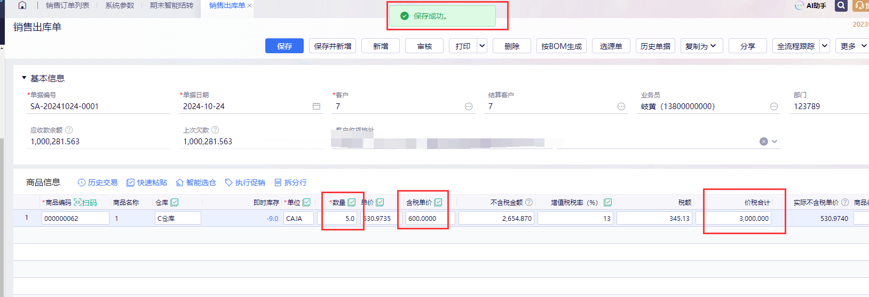This screenshot has height=297, width=869.
Task: Show the help tooltip for 应收款余额
Action: pyautogui.click(x=69, y=130)
